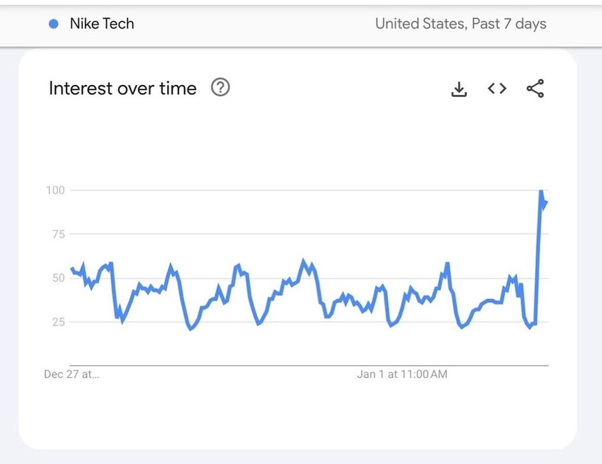Viewport: 602px width, 464px height.
Task: Click the Interest over time heading
Action: click(122, 88)
